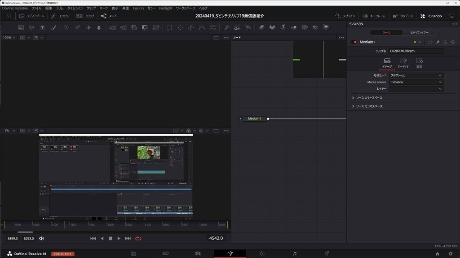Image resolution: width=460 pixels, height=258 pixels.
Task: Add the Color Corrector tool
Action: 66,27
